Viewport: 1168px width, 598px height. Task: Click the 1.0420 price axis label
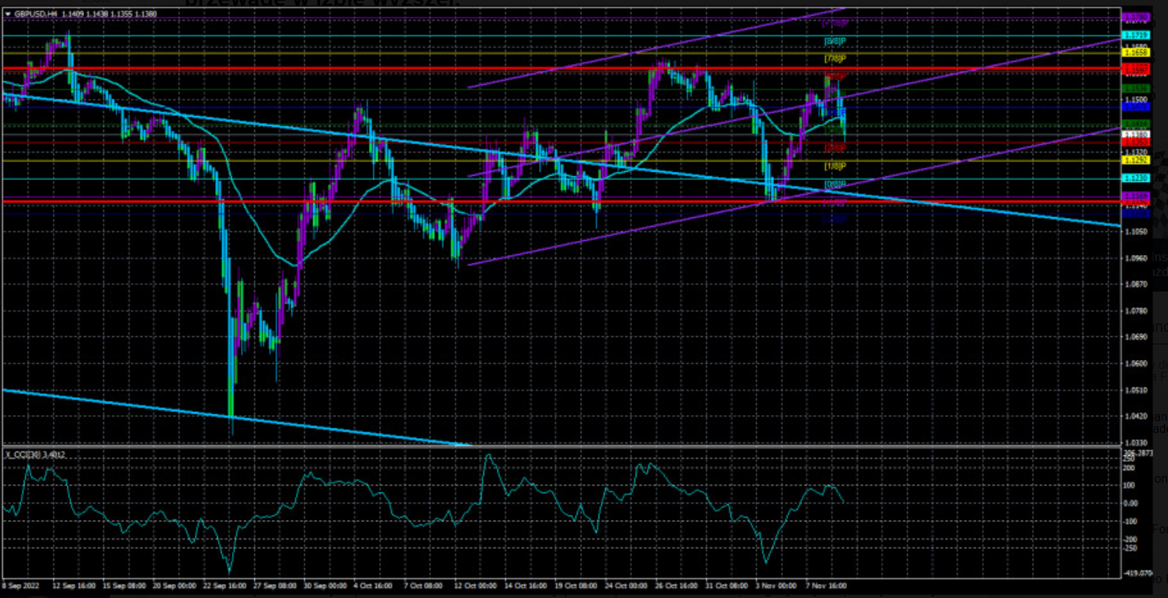click(1136, 417)
